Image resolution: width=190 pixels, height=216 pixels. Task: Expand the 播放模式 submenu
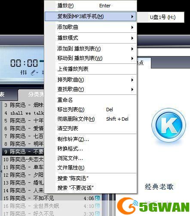point(91,38)
